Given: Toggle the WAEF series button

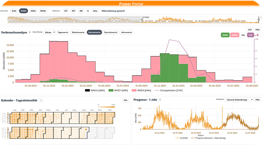Looking at the screenshot, I should click(x=225, y=35).
